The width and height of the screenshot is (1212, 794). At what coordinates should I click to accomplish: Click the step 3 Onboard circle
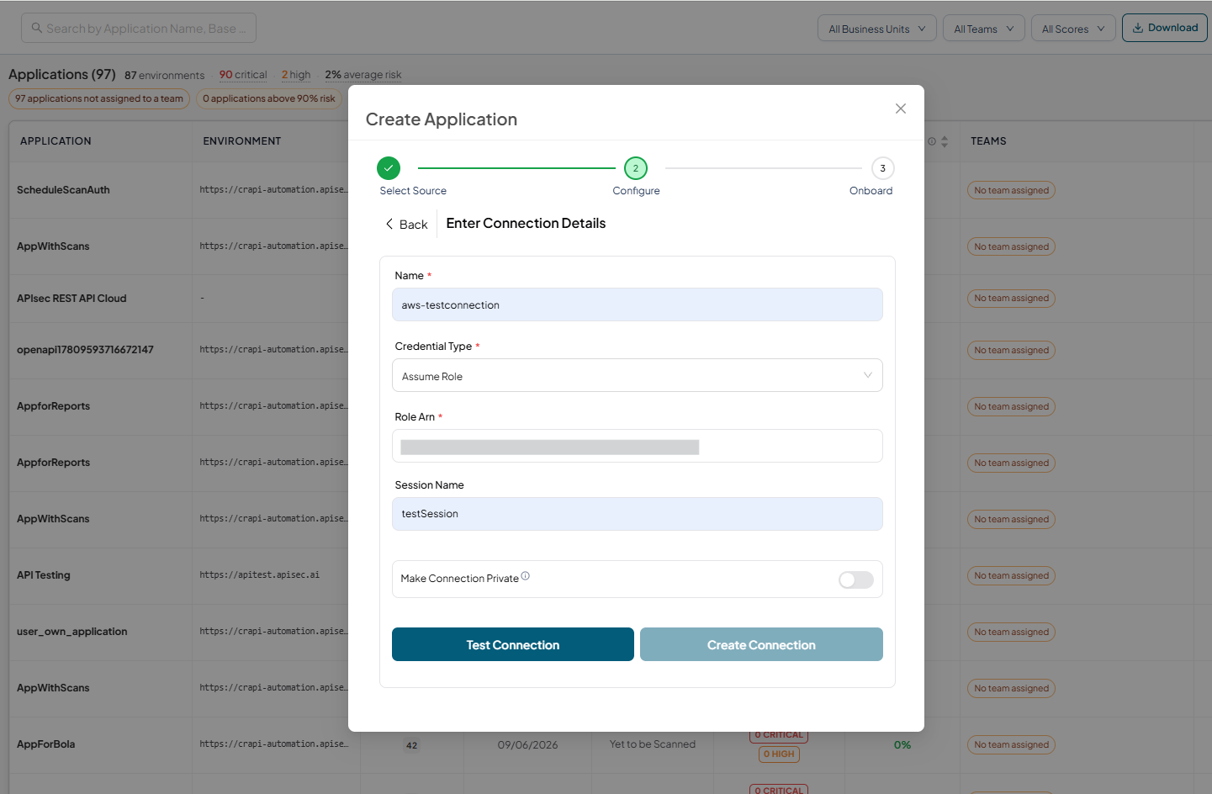(x=882, y=168)
